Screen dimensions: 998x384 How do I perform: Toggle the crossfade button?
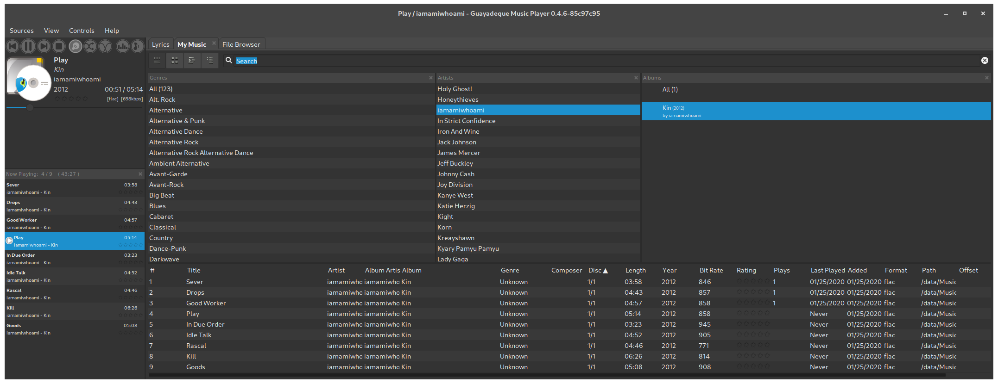point(106,46)
